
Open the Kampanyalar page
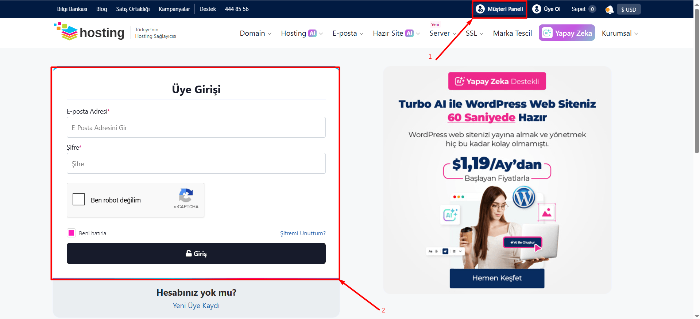click(174, 9)
